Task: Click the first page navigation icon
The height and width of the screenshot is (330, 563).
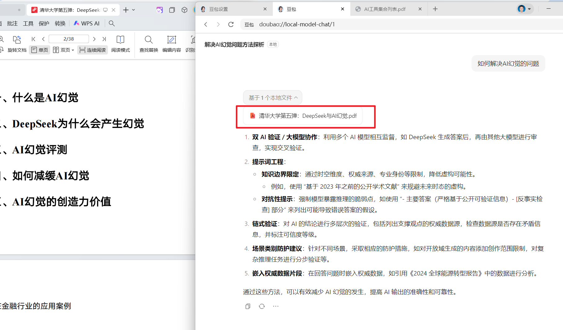Action: [x=33, y=39]
